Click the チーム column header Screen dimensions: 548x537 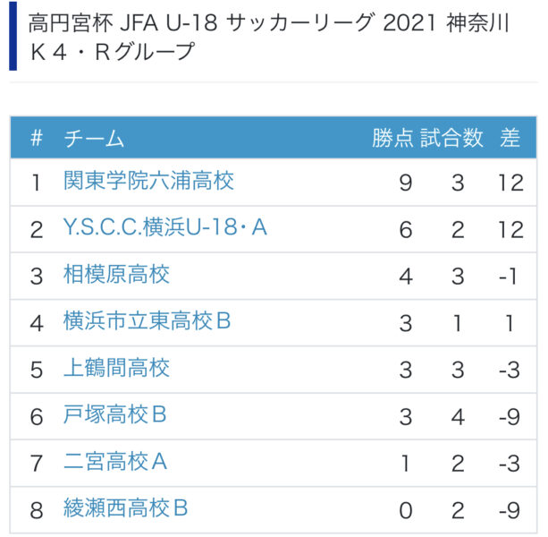click(94, 138)
